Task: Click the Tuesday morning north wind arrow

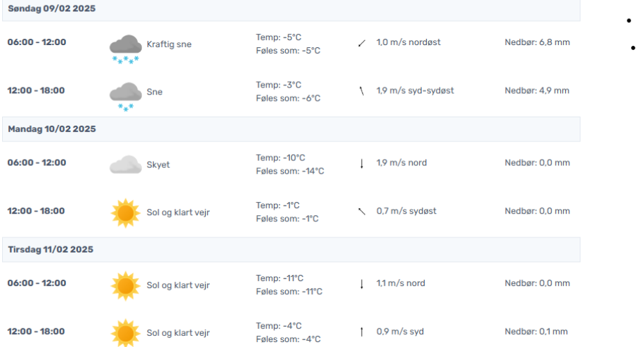Action: tap(361, 284)
